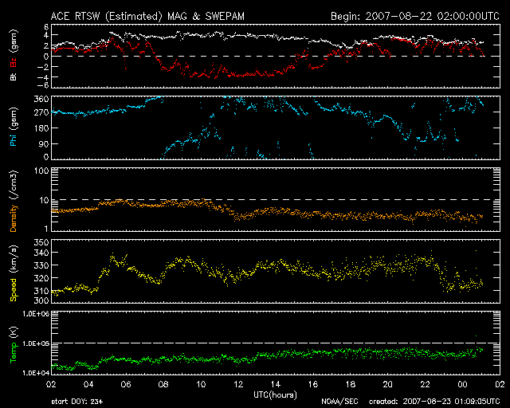Click the '10' hour label on time axis
This screenshot has height=408, width=510.
tap(201, 385)
